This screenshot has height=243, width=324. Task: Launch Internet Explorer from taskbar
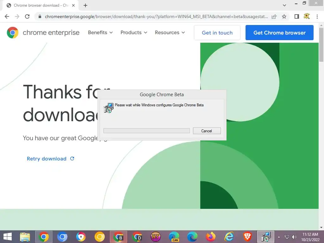point(229,237)
